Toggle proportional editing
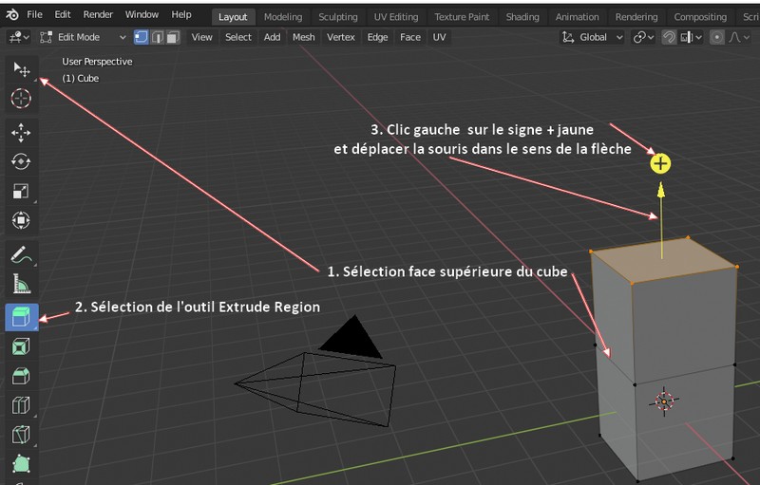This screenshot has width=760, height=485. coord(717,37)
